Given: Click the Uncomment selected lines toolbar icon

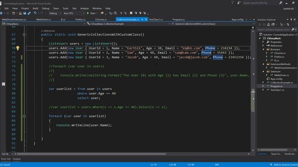Looking at the screenshot, I should 125,13.
